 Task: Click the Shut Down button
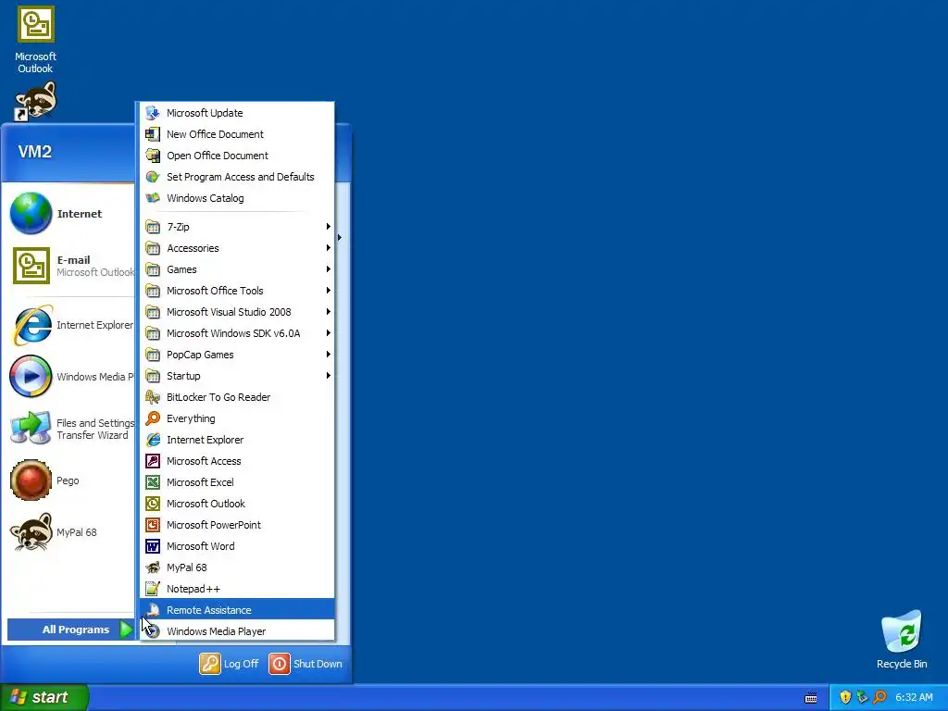tap(306, 664)
